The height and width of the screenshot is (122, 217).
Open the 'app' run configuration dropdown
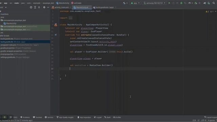click(135, 3)
